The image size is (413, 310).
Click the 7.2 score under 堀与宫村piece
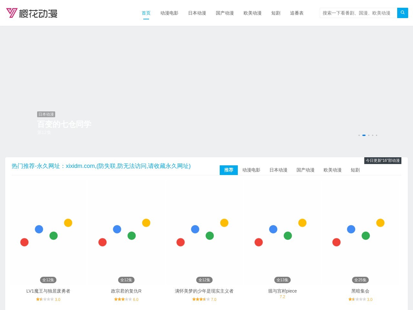(x=282, y=297)
